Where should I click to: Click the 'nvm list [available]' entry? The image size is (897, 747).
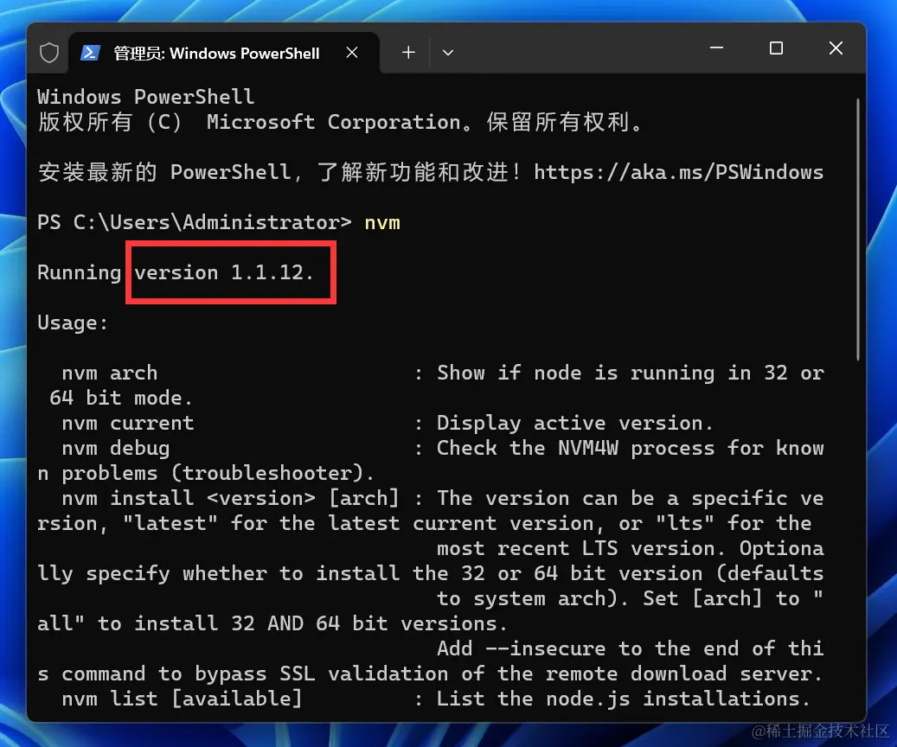coord(182,699)
